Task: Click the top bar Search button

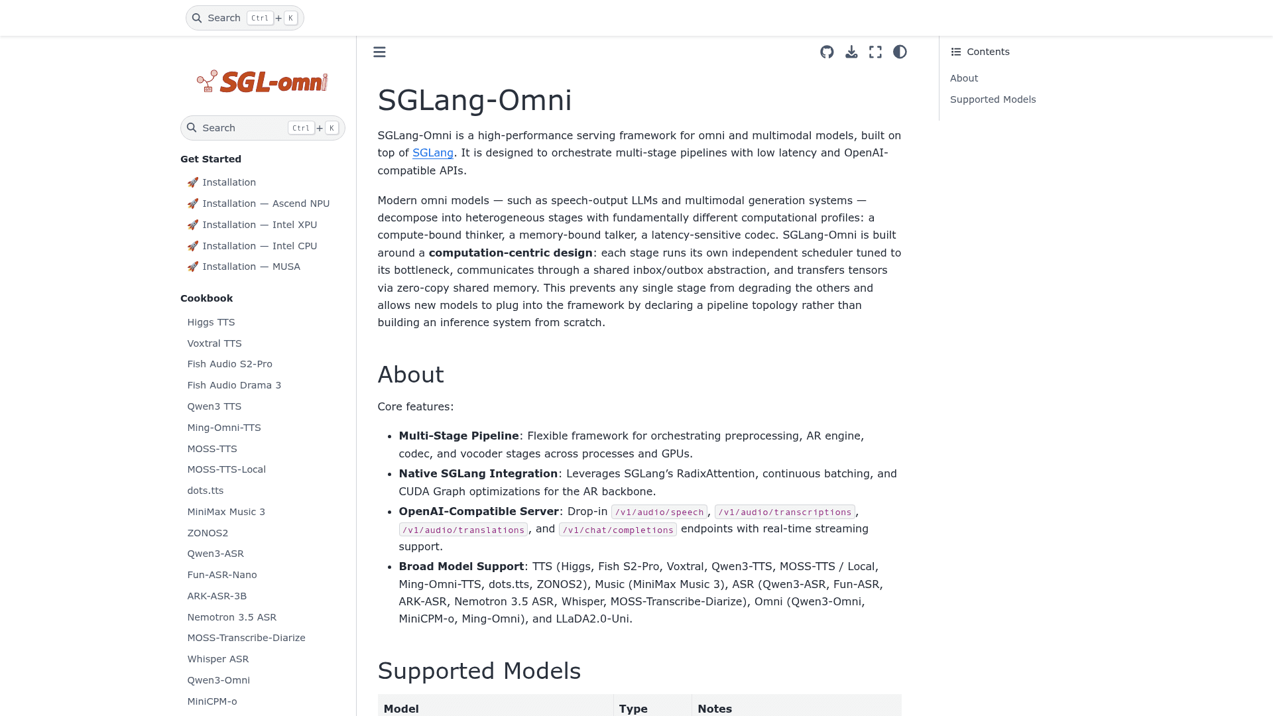Action: coord(245,18)
